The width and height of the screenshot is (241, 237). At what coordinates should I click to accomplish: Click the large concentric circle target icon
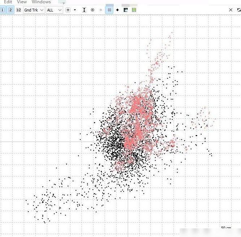tap(92, 10)
